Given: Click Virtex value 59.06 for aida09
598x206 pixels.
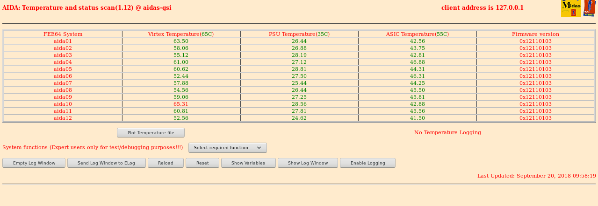Looking at the screenshot, I should coord(181,97).
